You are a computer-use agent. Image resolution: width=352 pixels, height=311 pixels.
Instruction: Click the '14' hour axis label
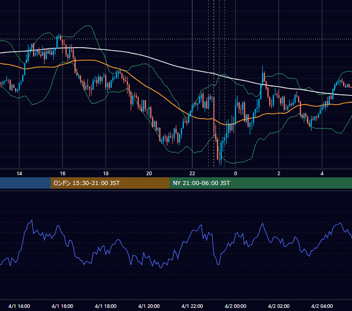(19, 174)
